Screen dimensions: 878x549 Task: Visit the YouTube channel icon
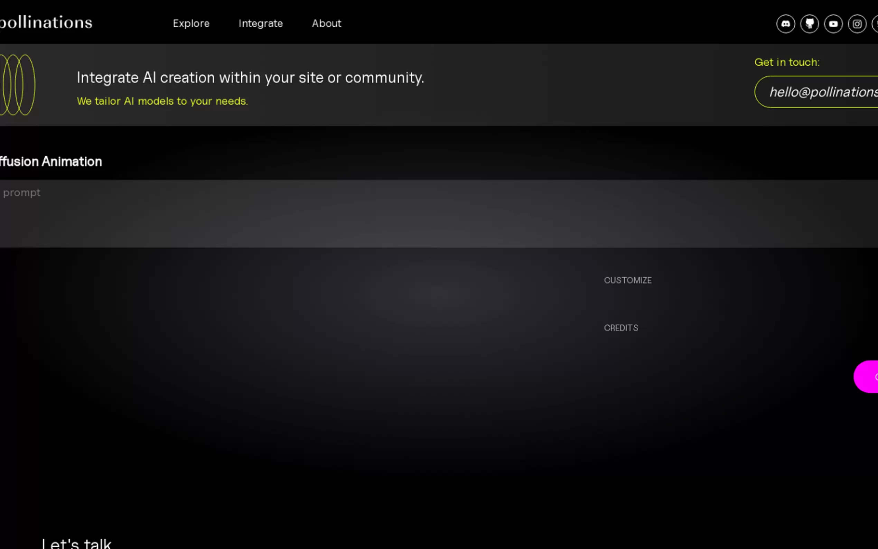(x=833, y=24)
